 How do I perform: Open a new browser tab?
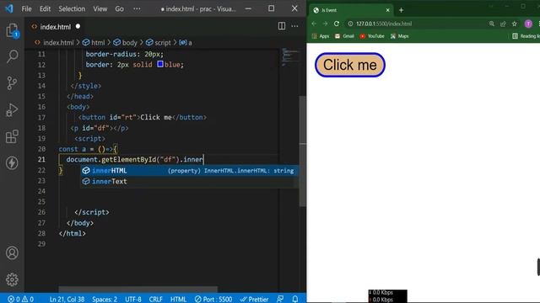click(x=401, y=10)
